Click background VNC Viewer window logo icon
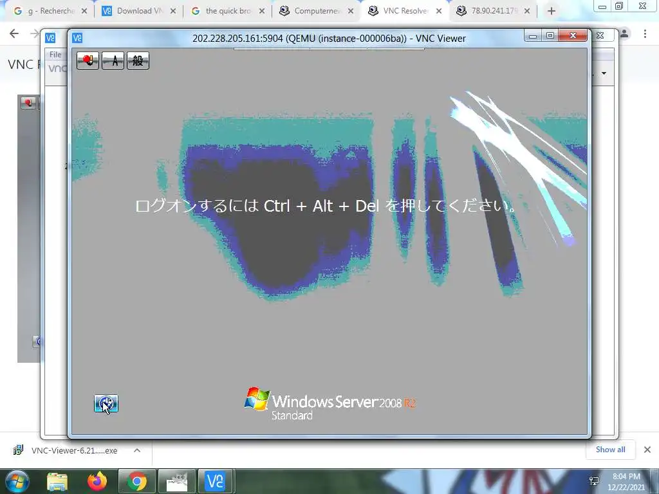Image resolution: width=659 pixels, height=494 pixels. (x=50, y=38)
